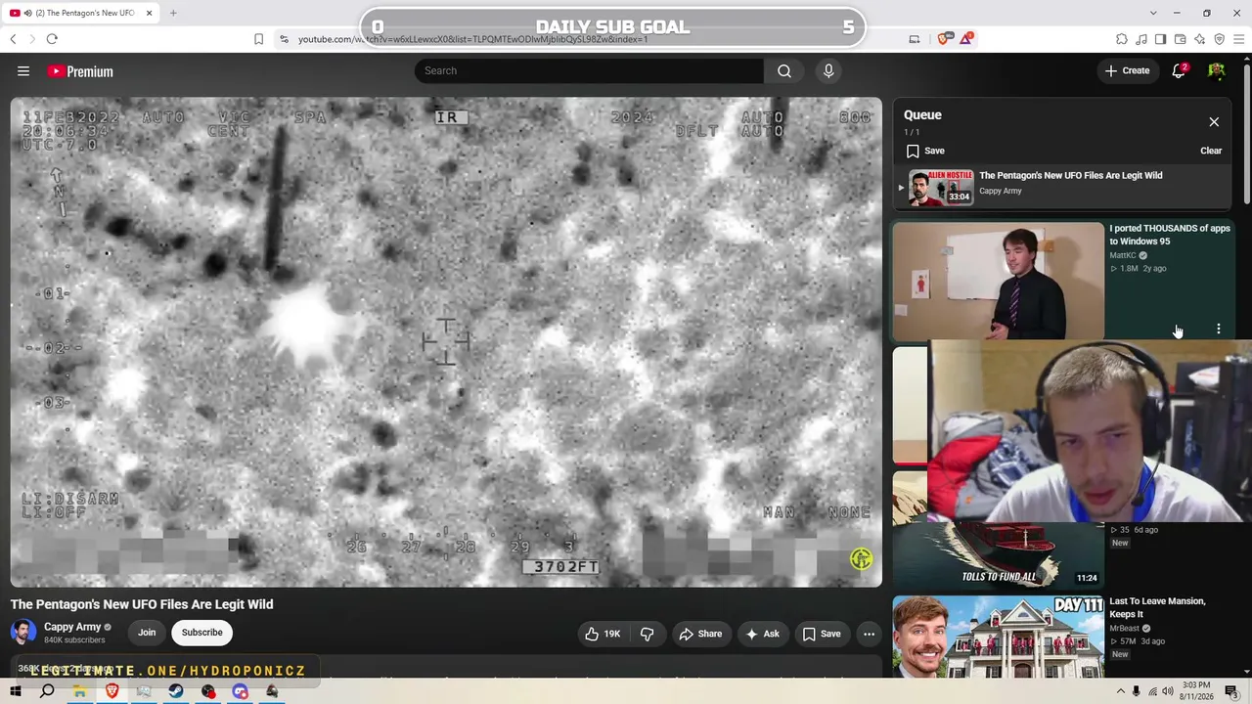Open the YouTube guide hamburger menu
The width and height of the screenshot is (1252, 704).
23,71
